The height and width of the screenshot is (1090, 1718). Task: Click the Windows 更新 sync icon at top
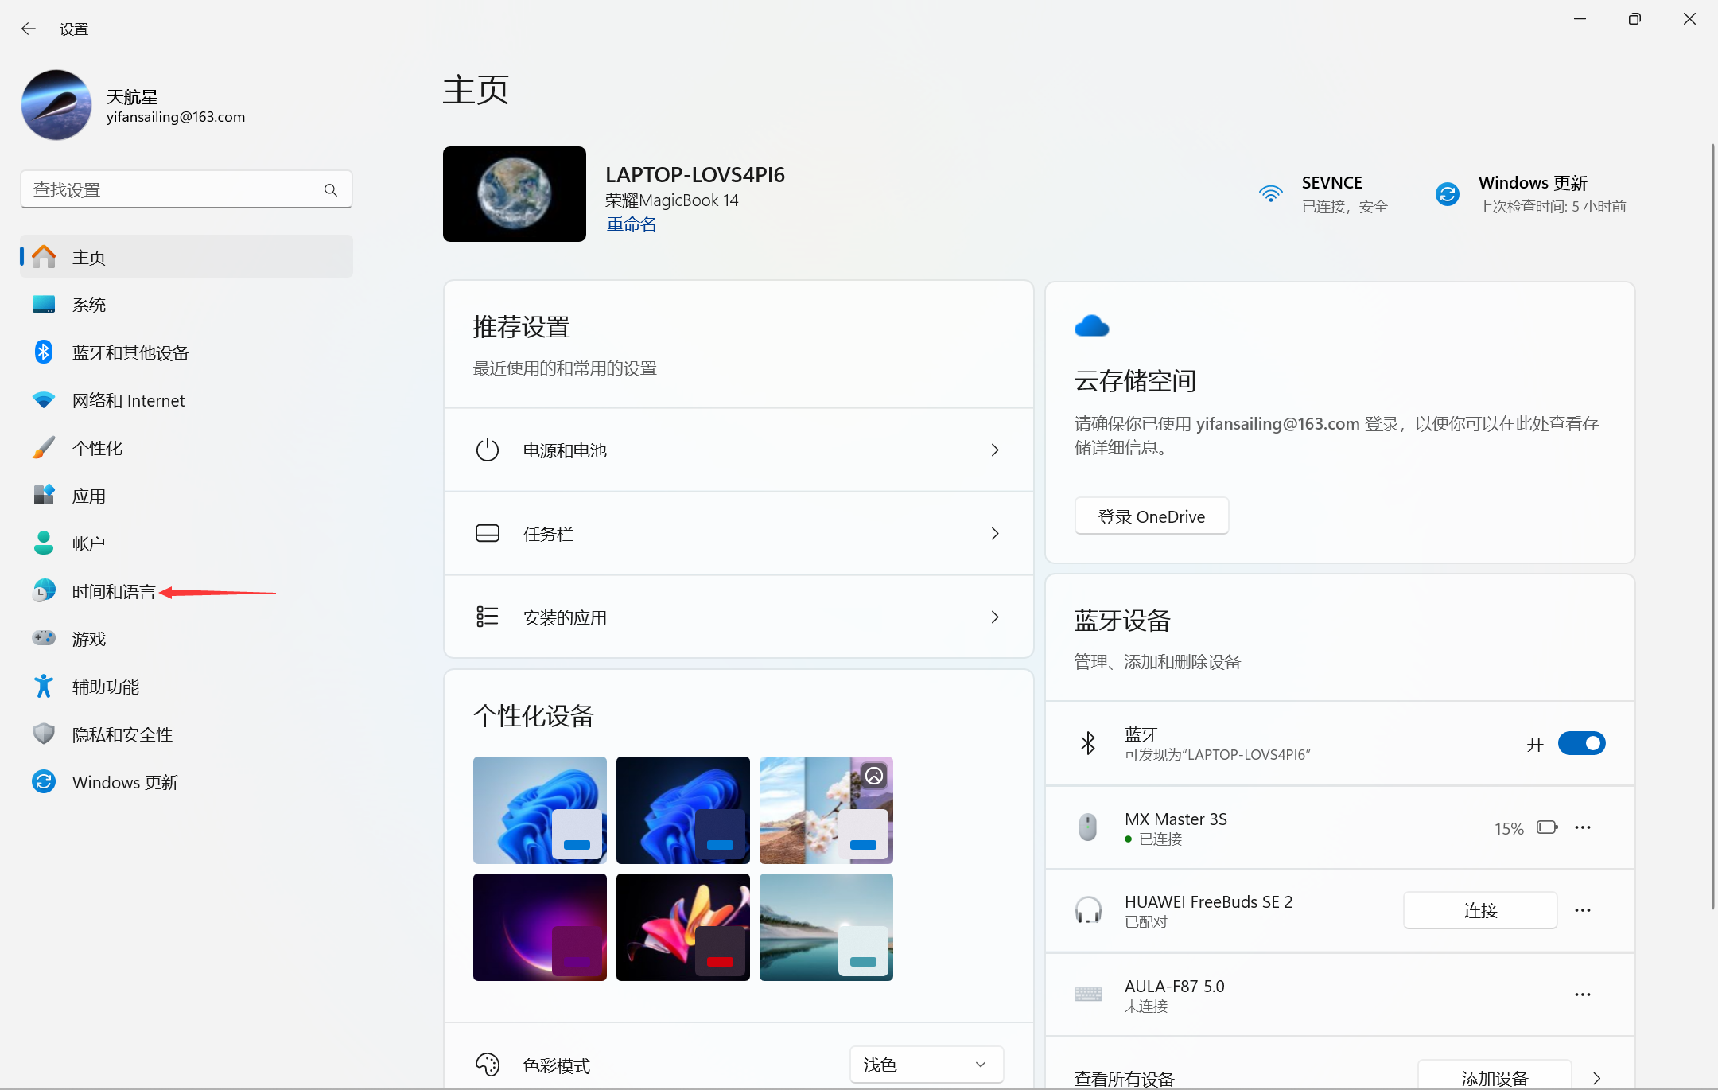1447,194
